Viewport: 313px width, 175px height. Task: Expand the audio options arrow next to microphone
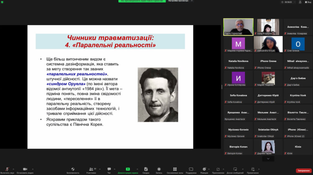[13, 169]
